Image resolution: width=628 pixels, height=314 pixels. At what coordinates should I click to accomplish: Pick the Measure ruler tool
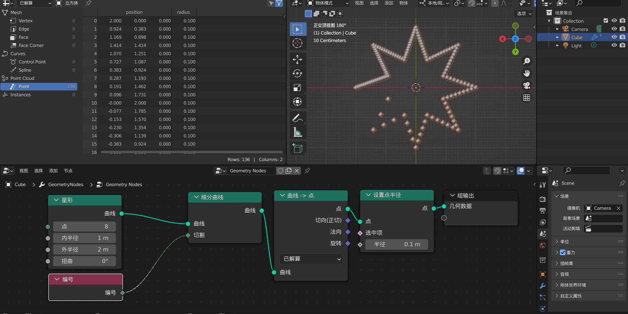click(297, 132)
